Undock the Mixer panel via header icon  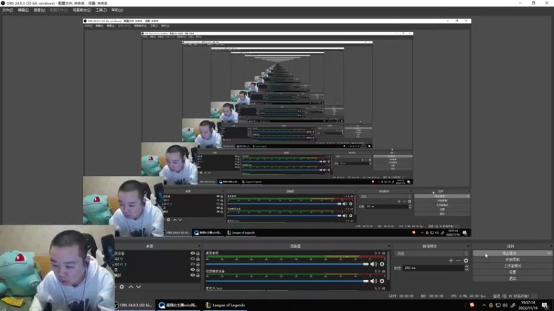click(389, 246)
